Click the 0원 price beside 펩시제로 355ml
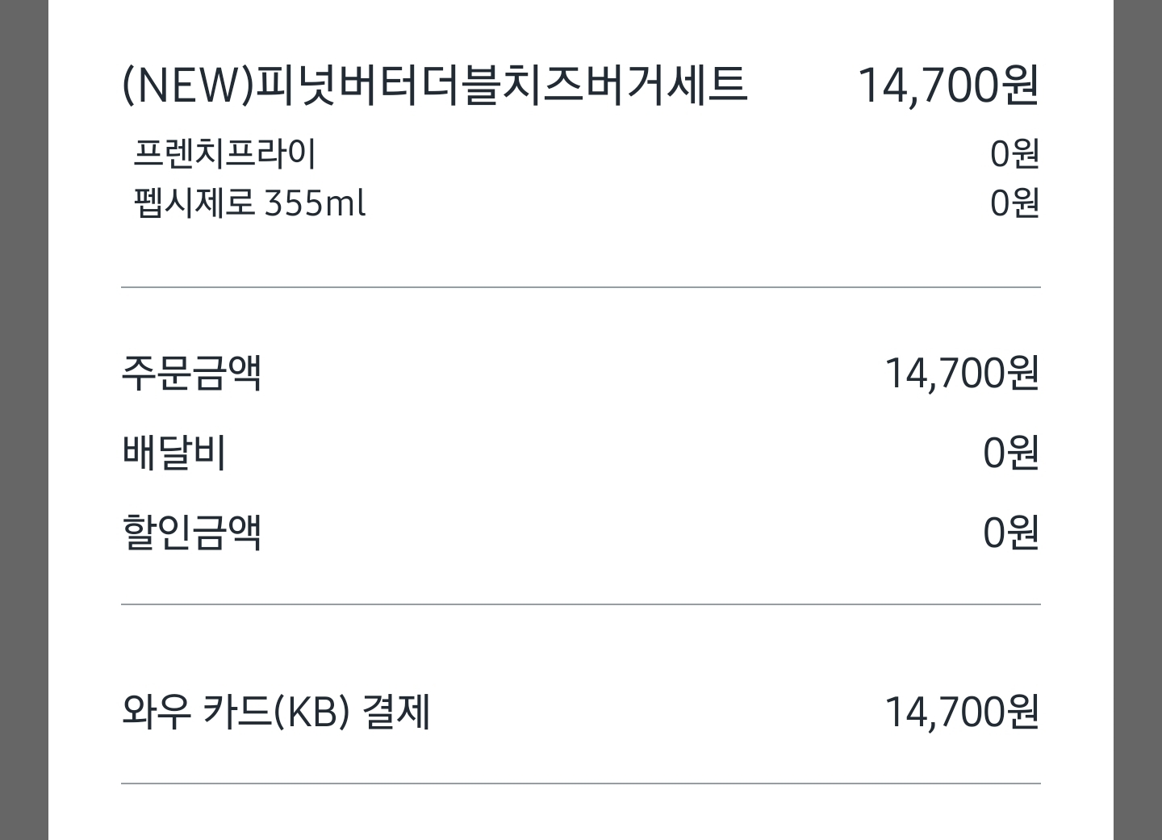Screen dimensions: 1162x840 pyautogui.click(x=1014, y=203)
